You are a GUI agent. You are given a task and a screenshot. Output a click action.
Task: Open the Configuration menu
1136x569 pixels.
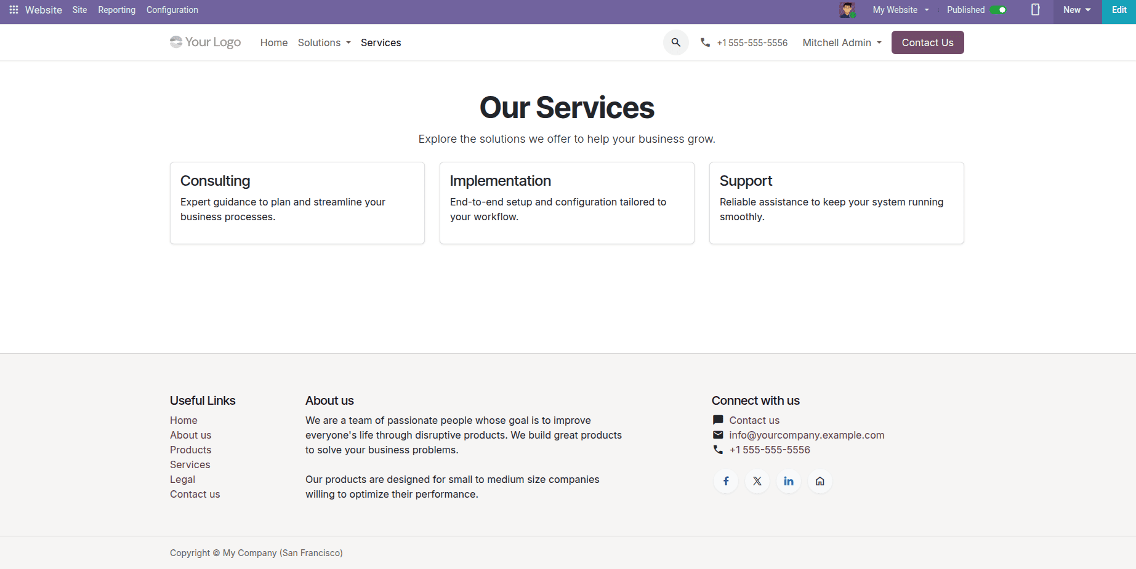pyautogui.click(x=172, y=10)
